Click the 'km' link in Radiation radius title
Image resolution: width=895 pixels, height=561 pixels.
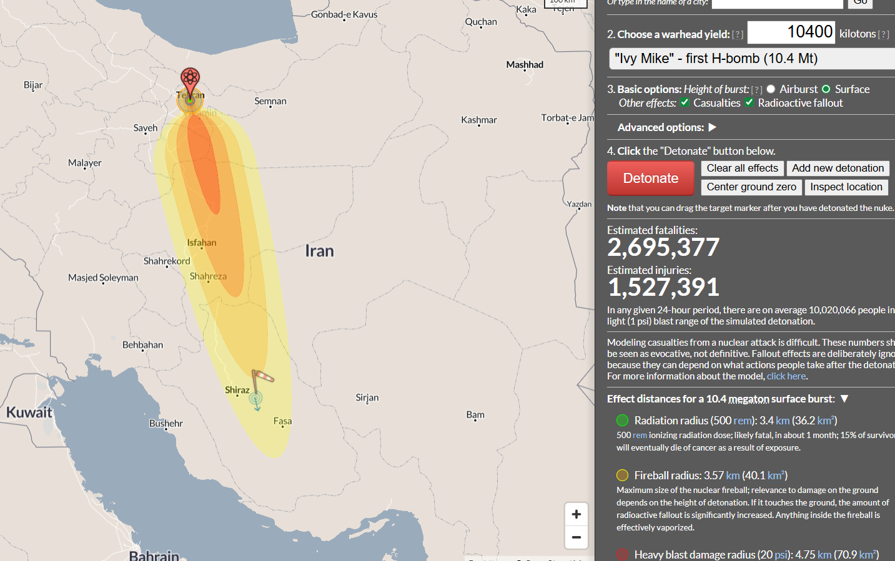[x=783, y=421]
